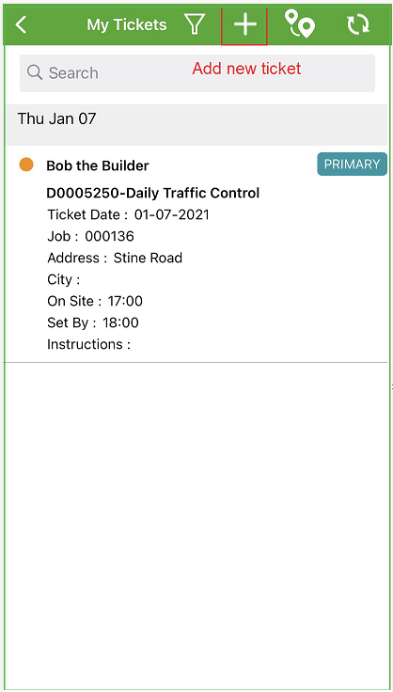
Task: Click the empty City field row
Action: [x=64, y=280]
